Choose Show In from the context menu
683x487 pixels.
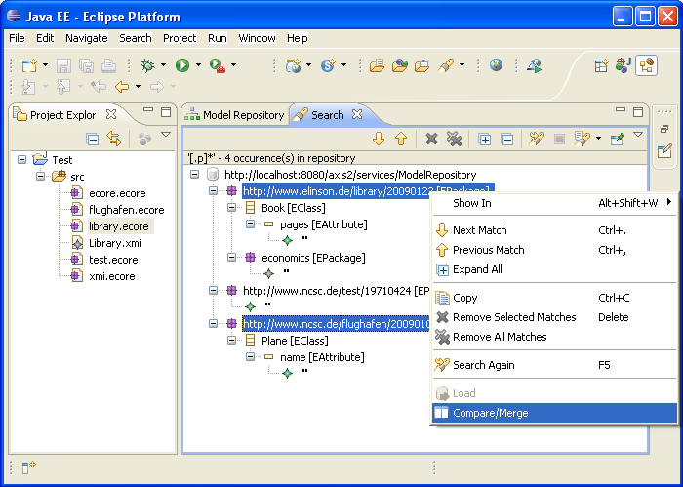(x=554, y=203)
